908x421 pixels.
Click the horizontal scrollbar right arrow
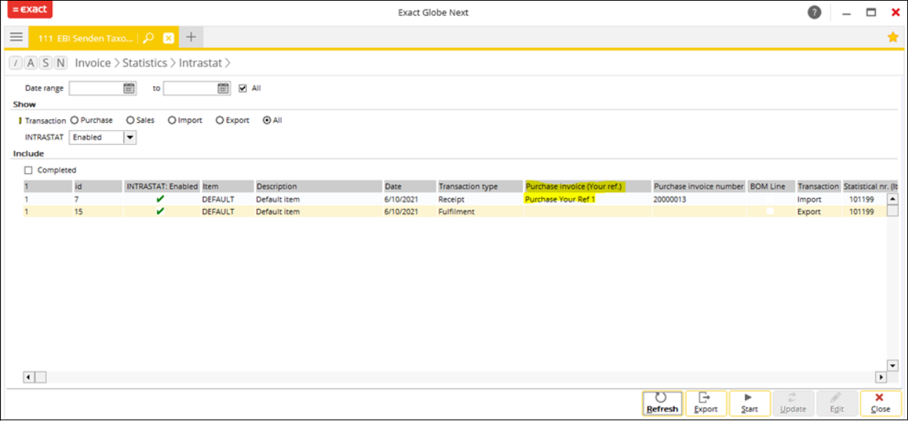(x=881, y=377)
